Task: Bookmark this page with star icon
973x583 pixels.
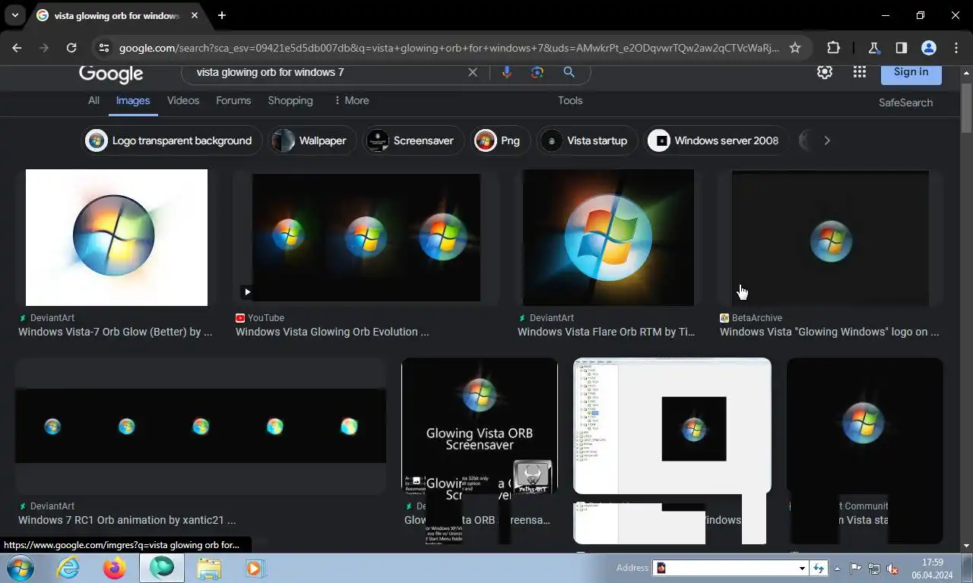Action: coord(795,48)
